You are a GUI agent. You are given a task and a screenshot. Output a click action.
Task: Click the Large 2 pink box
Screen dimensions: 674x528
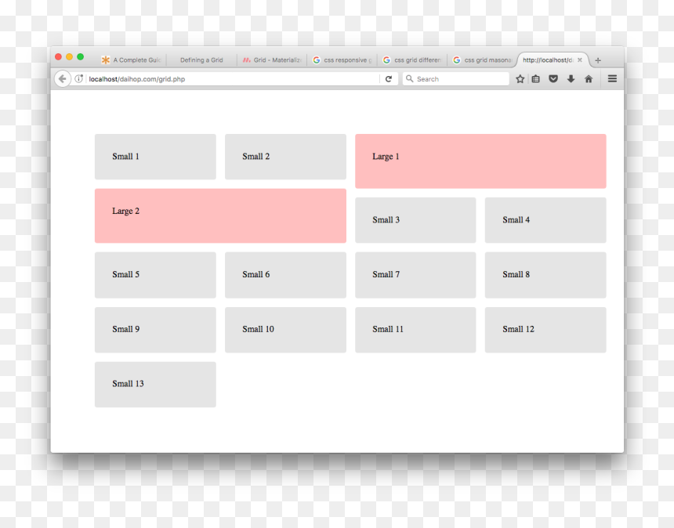[220, 215]
